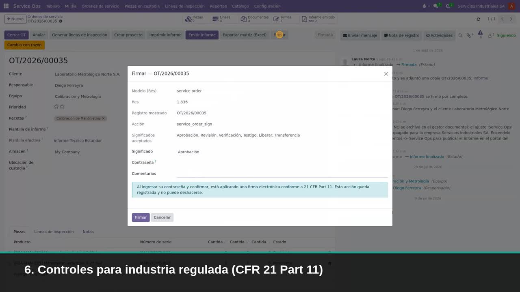Open the Documentos smart button
This screenshot has width=520, height=292.
254,19
